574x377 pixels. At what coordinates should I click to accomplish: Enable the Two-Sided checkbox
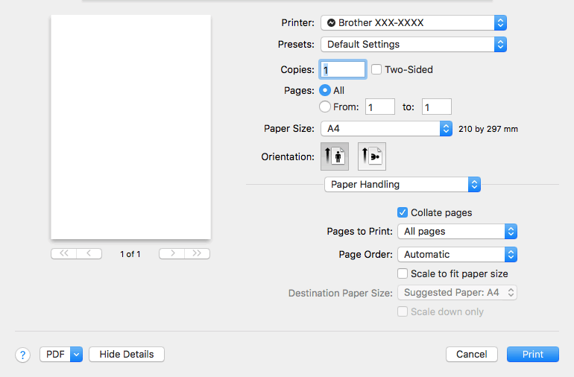coord(376,69)
